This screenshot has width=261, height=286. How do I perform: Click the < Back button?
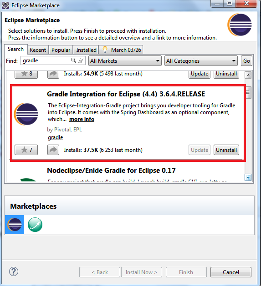coord(100,272)
